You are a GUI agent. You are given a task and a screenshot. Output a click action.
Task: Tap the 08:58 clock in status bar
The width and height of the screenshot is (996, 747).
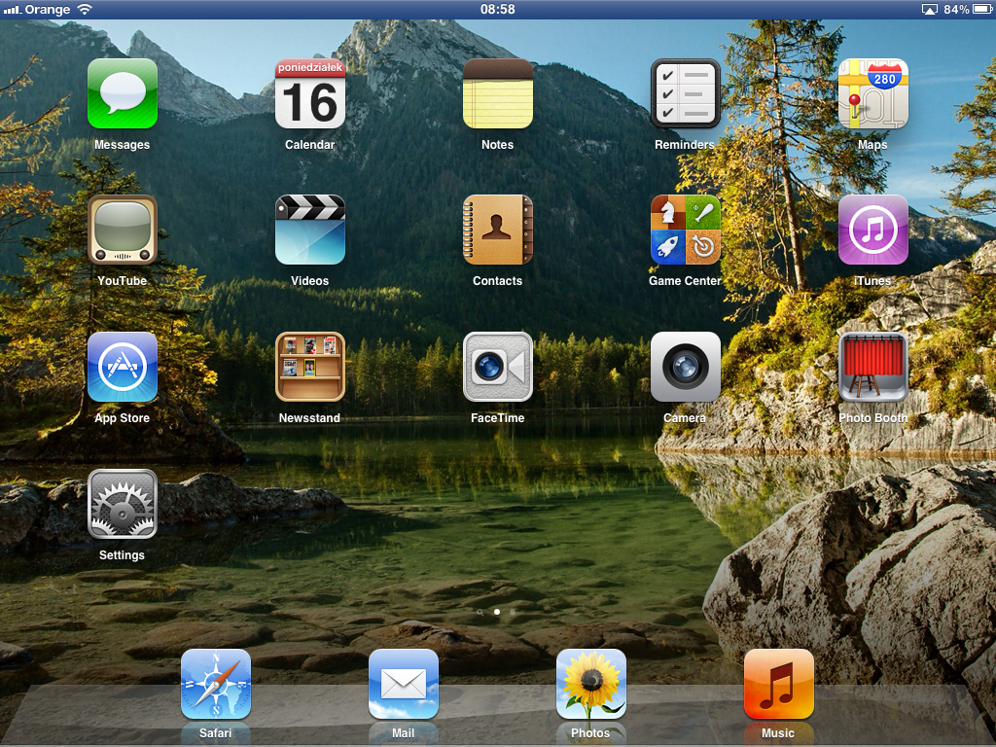497,9
